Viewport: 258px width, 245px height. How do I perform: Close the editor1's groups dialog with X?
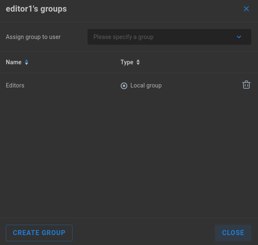coord(246,9)
